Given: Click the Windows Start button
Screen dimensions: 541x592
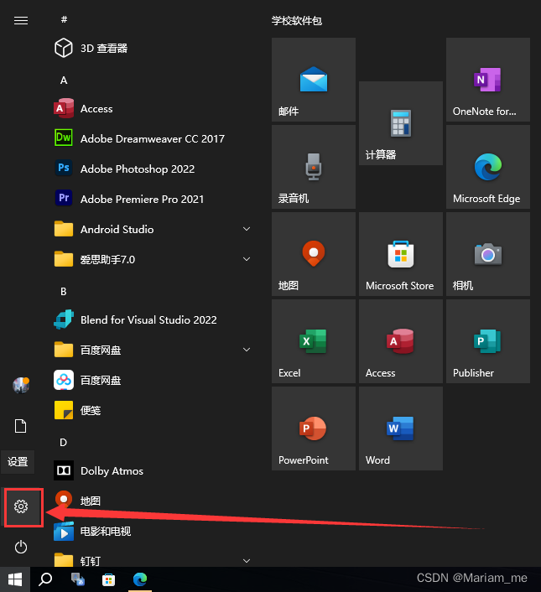Looking at the screenshot, I should coord(15,579).
